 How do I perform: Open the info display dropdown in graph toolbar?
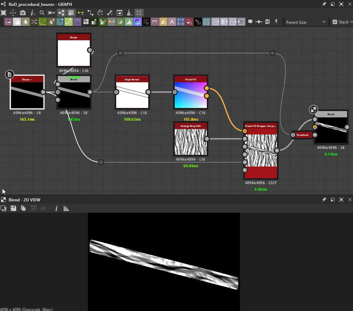33,13
